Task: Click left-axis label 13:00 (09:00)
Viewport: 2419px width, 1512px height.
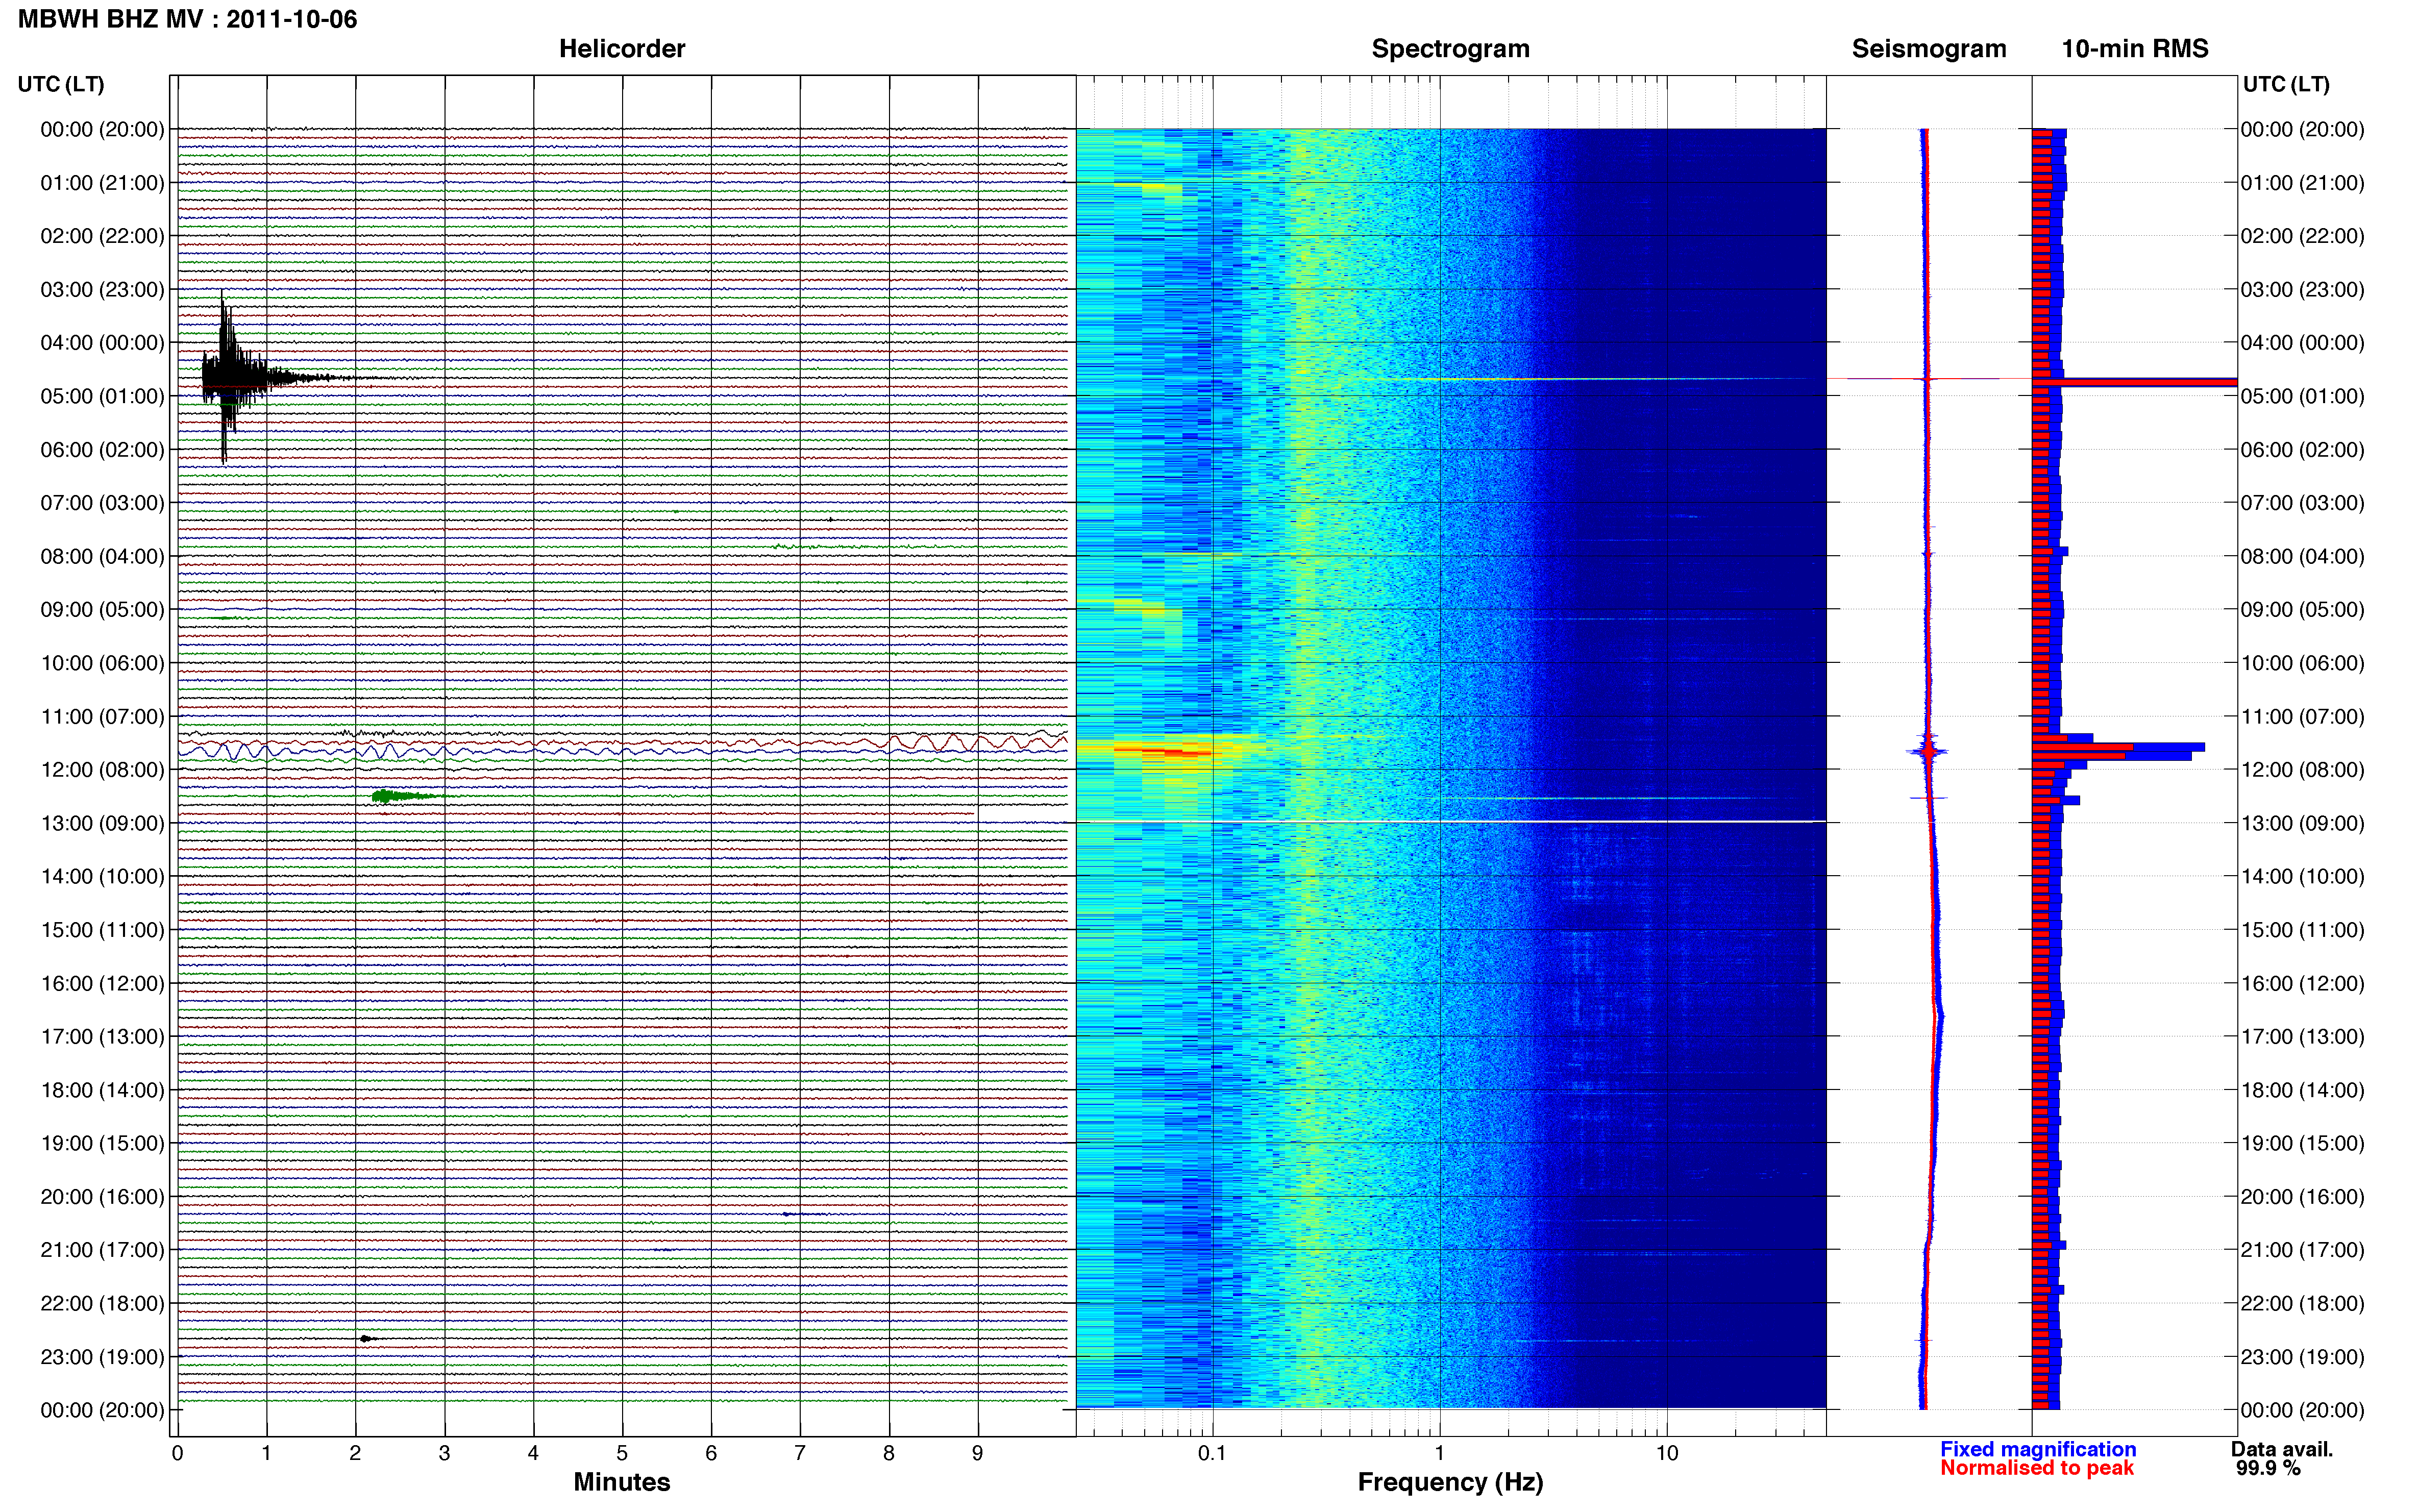Action: (x=102, y=823)
